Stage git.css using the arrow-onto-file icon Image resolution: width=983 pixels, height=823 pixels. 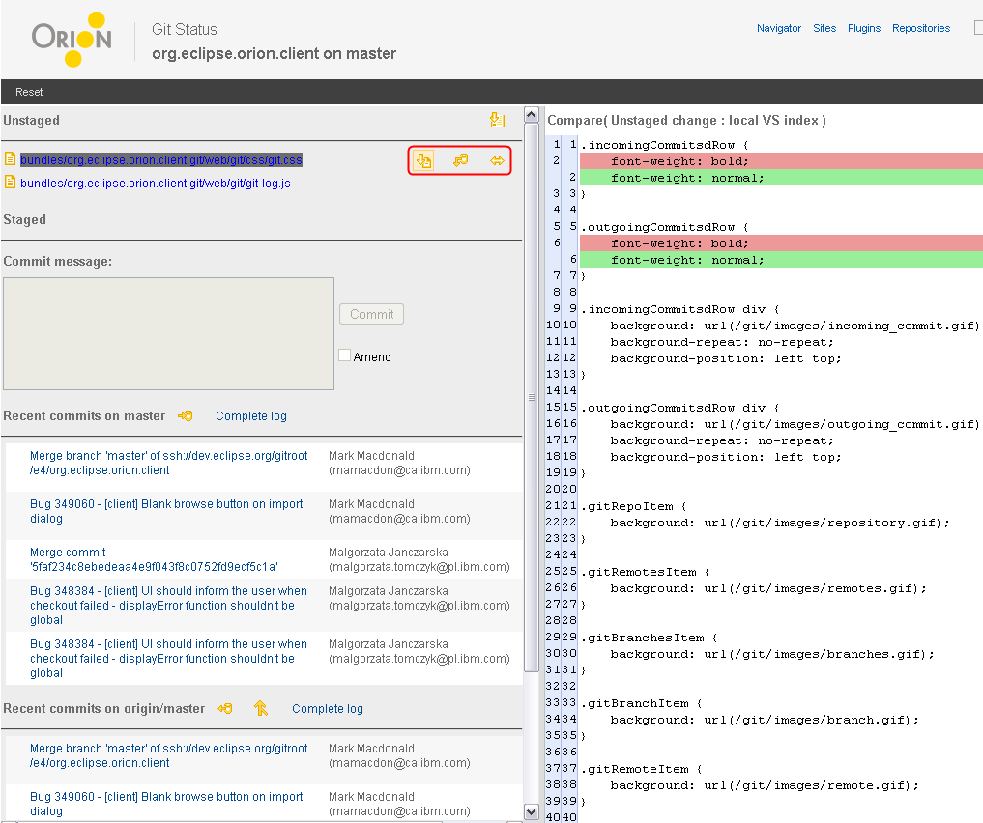pos(423,161)
